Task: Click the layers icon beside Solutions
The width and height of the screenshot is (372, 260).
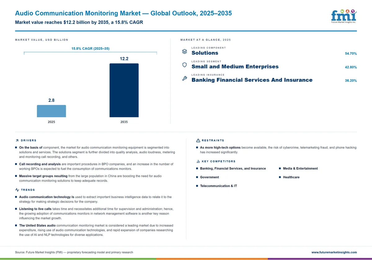Action: (184, 51)
